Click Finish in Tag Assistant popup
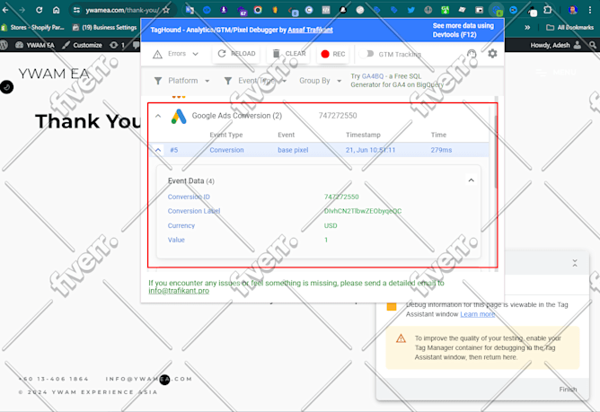The width and height of the screenshot is (600, 412). (x=568, y=389)
